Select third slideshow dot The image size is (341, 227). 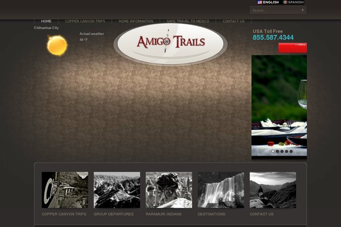click(282, 152)
